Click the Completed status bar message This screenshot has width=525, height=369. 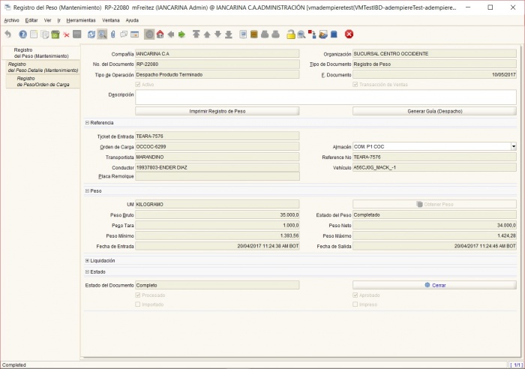point(14,365)
